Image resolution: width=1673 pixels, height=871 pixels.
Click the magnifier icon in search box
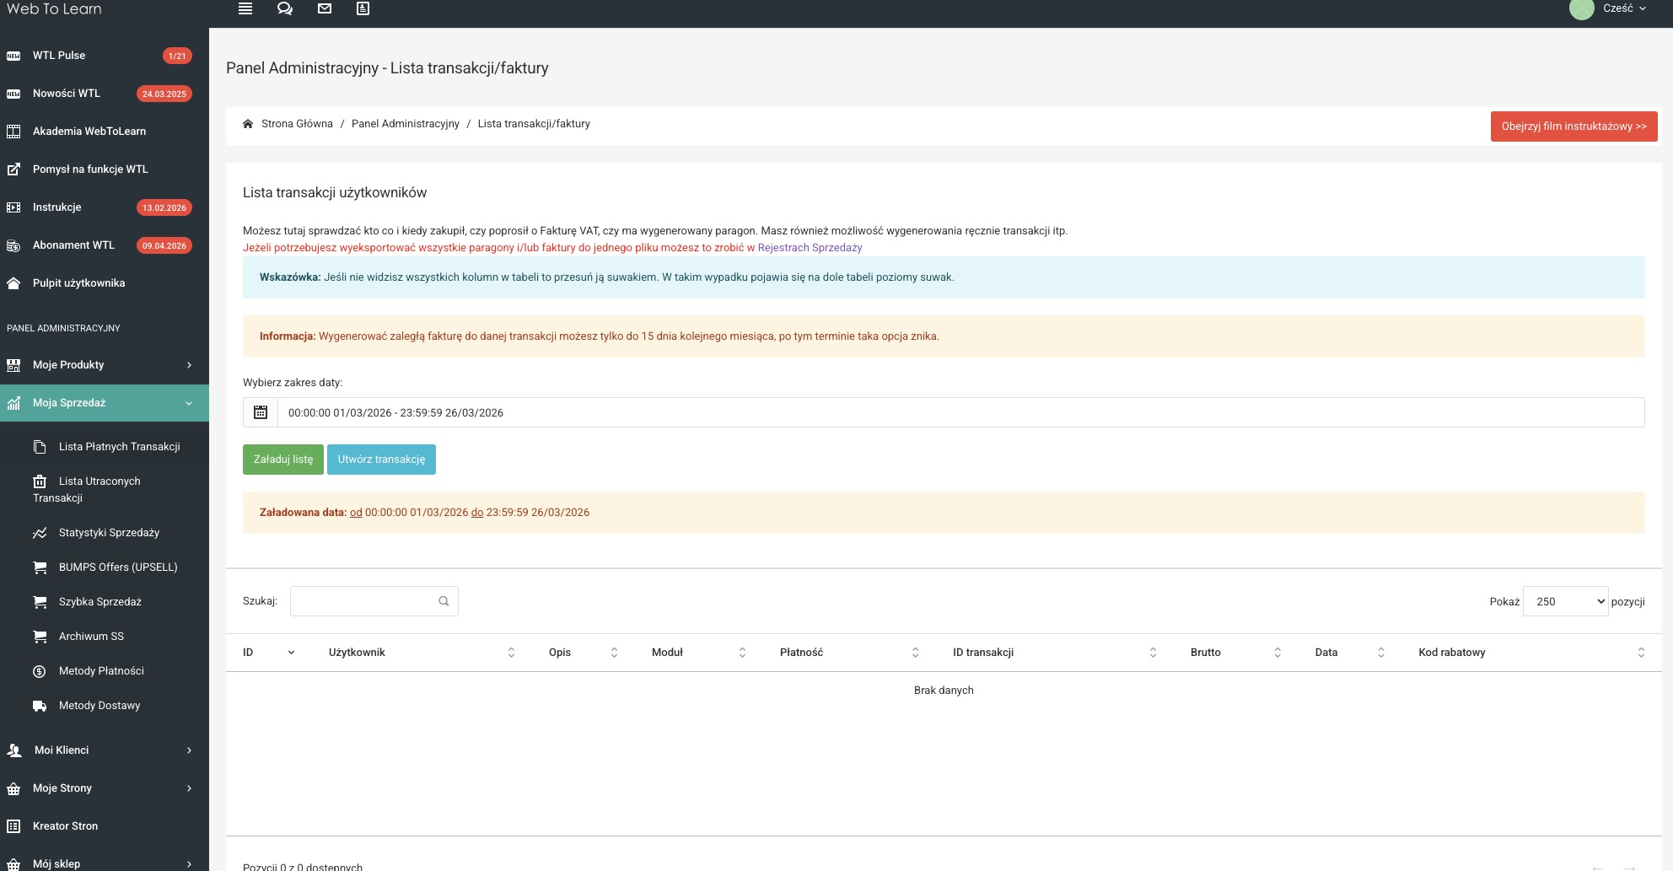444,601
